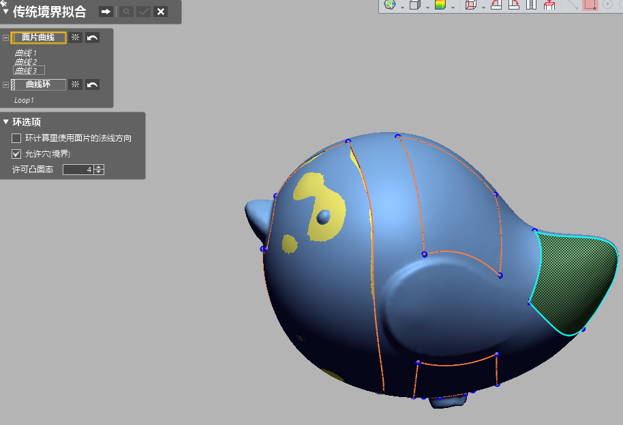Click the next-step arrow button
Screen dimensions: 623x425
click(106, 12)
